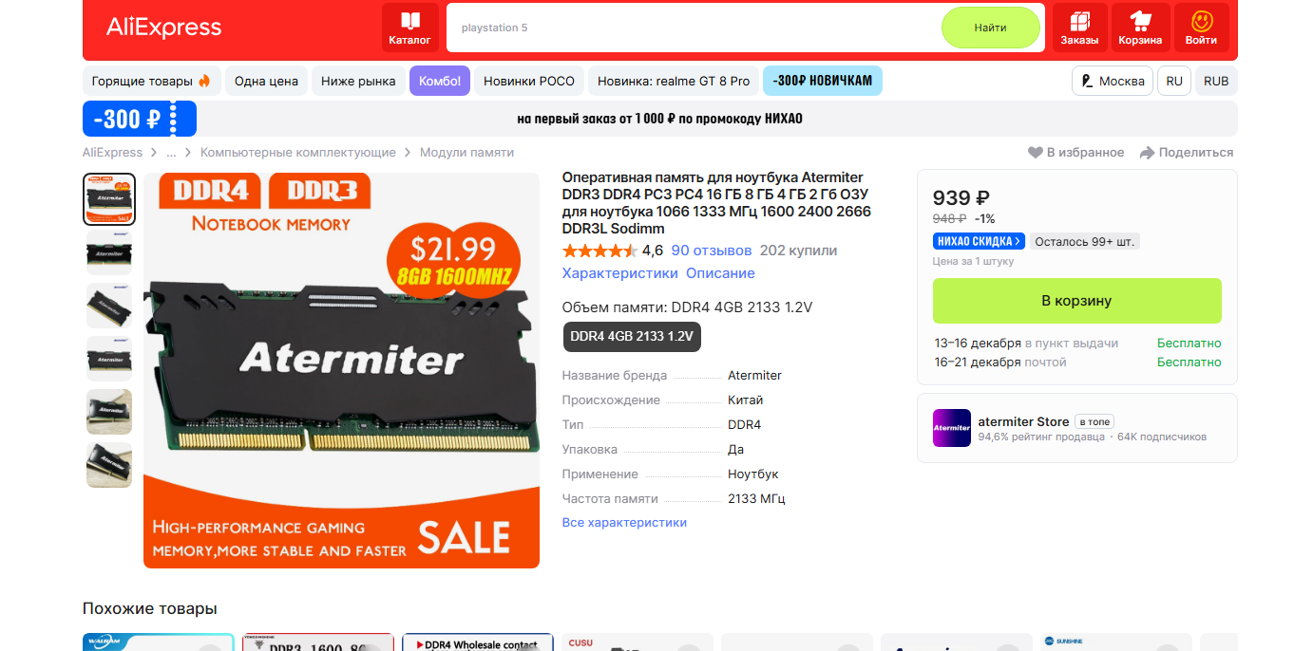Screen dimensions: 1294x651
Task: Select the DDR4 4GB 2133 1.2V option
Action: coord(631,336)
